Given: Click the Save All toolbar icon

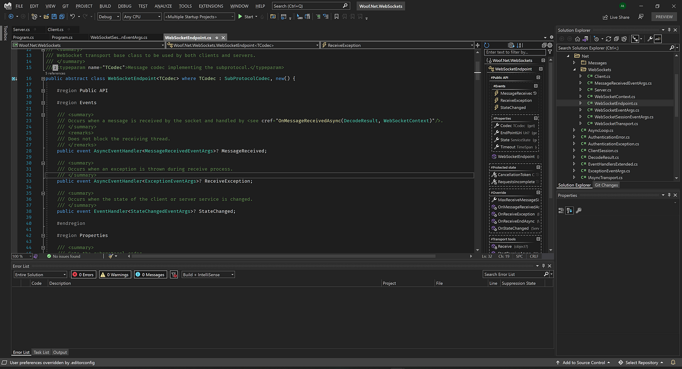Looking at the screenshot, I should [x=61, y=17].
